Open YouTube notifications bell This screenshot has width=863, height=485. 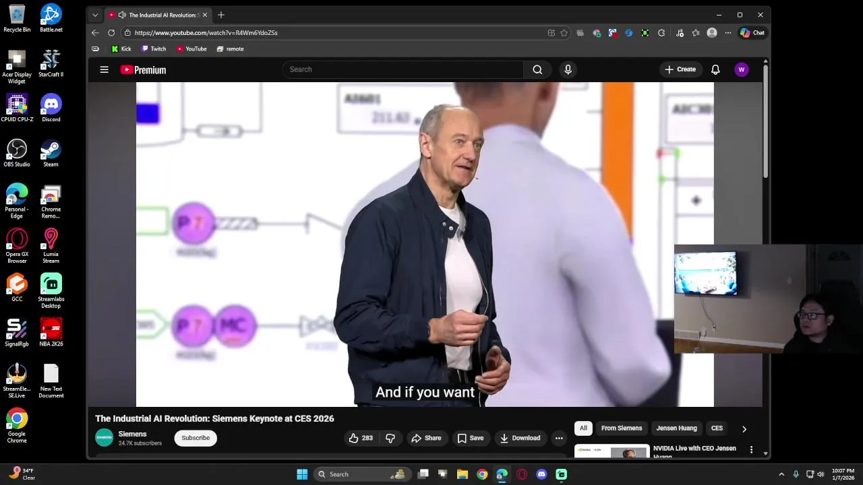pyautogui.click(x=715, y=69)
